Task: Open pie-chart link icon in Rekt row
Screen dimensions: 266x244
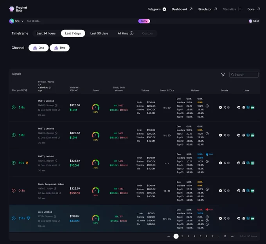Action: (x=239, y=191)
